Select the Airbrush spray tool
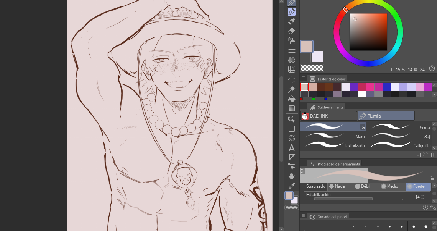The width and height of the screenshot is (437, 231). click(x=291, y=40)
